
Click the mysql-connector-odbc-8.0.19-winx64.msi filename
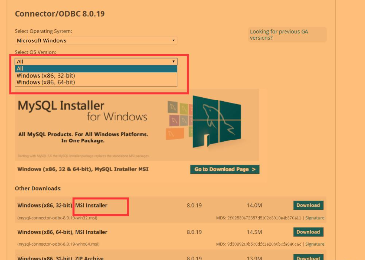click(58, 244)
